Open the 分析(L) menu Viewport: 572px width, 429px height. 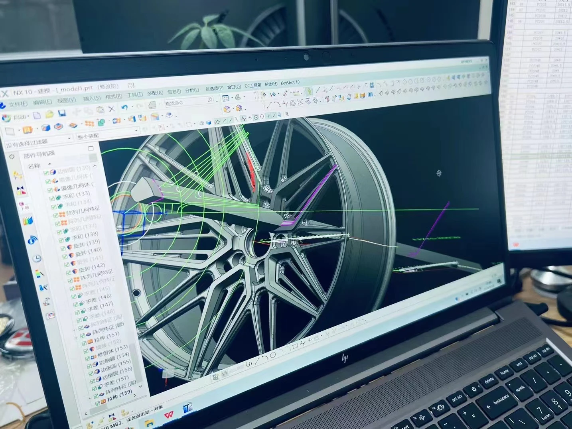click(x=192, y=91)
